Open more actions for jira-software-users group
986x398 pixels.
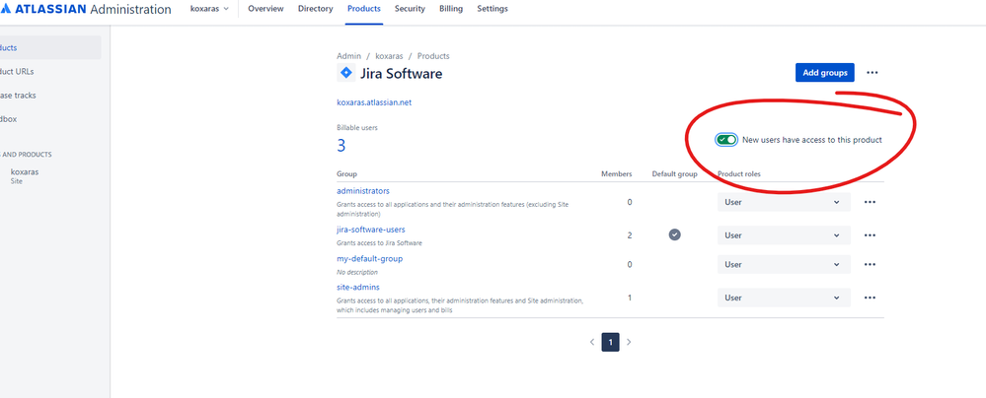click(x=870, y=235)
